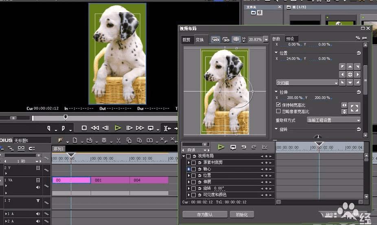Click the save project floppy icon
377x225 pixels.
coord(104,141)
